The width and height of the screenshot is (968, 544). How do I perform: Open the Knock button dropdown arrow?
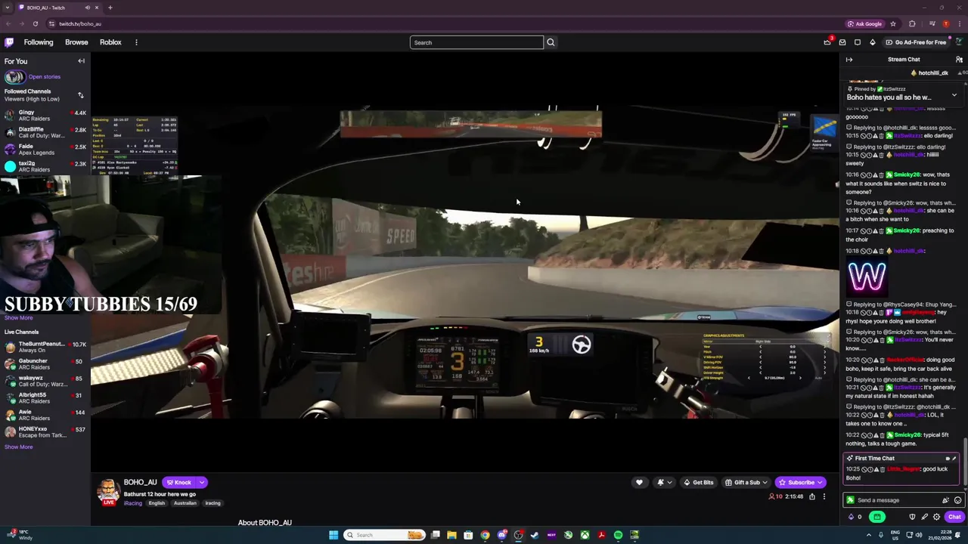202,482
